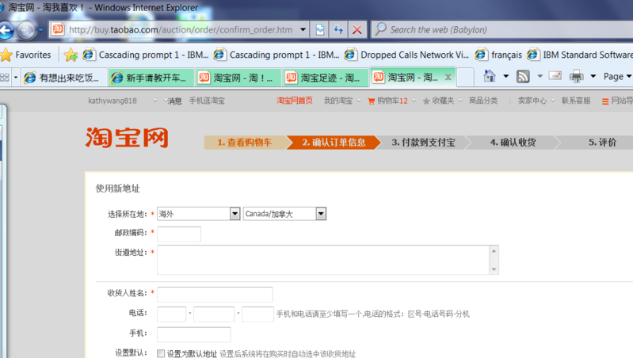Click down arrow on street address scrollbar
633x358 pixels.
point(494,269)
